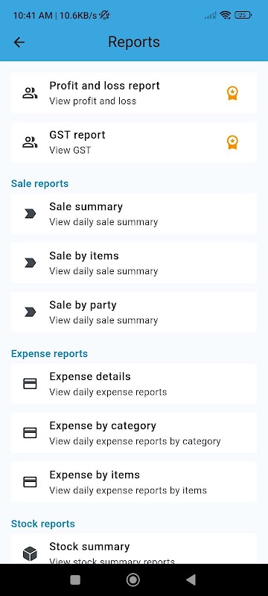Click box icon beside Stock summary
The width and height of the screenshot is (268, 596).
[x=30, y=554]
